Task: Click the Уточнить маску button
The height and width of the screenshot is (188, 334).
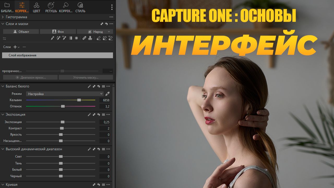Action: (x=86, y=77)
